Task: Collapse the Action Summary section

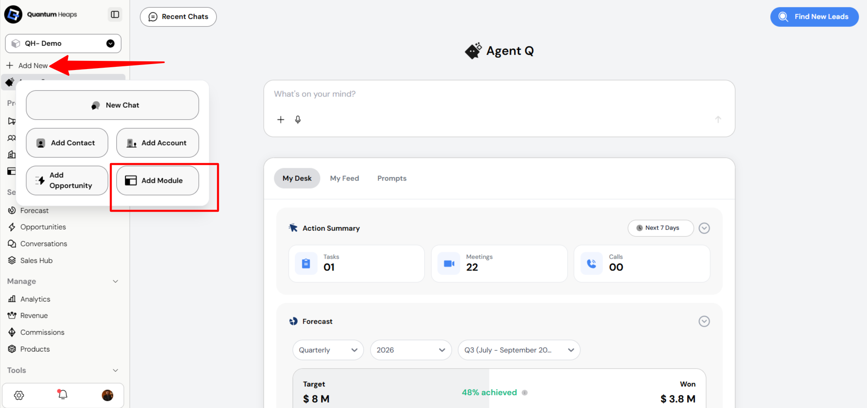Action: [704, 228]
